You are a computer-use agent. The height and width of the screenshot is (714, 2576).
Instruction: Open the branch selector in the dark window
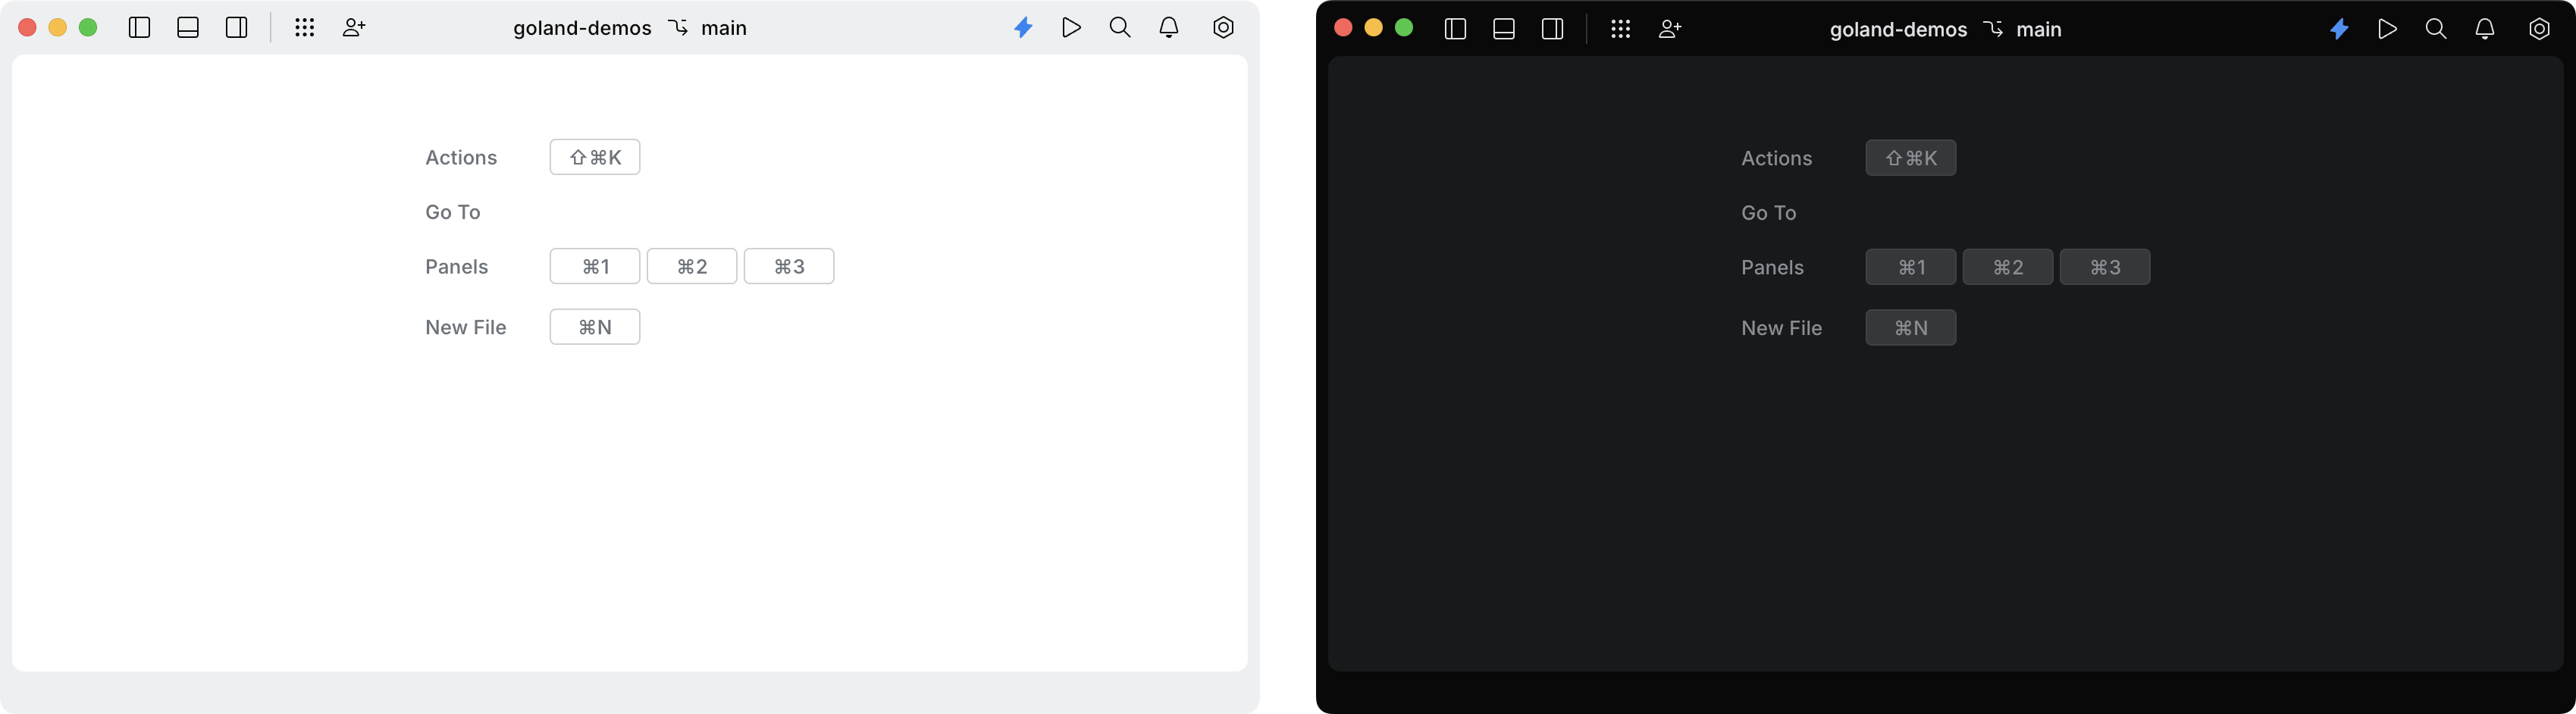pyautogui.click(x=2039, y=29)
